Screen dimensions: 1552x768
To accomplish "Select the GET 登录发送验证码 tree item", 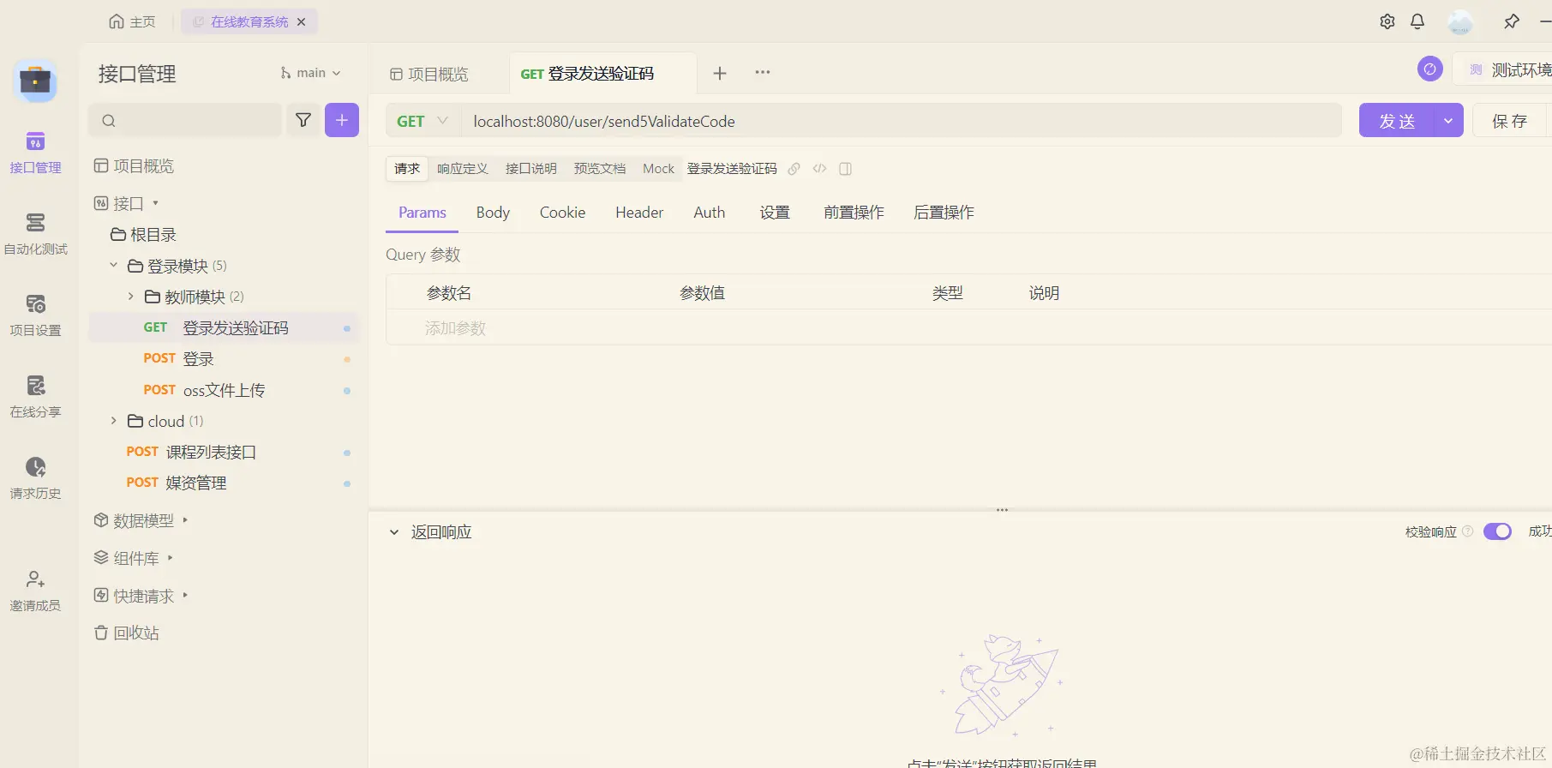I will click(x=225, y=328).
